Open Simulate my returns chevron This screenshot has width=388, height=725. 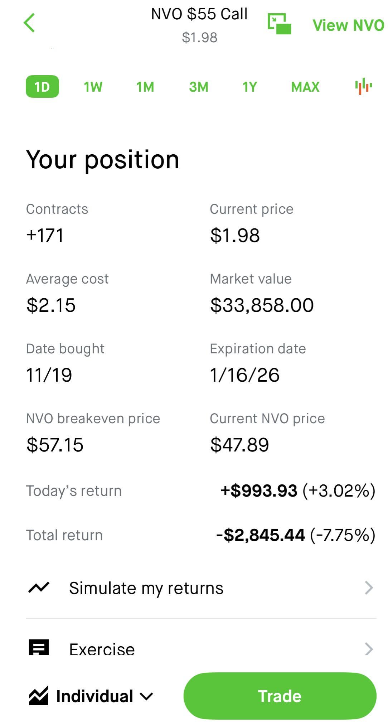click(x=369, y=588)
